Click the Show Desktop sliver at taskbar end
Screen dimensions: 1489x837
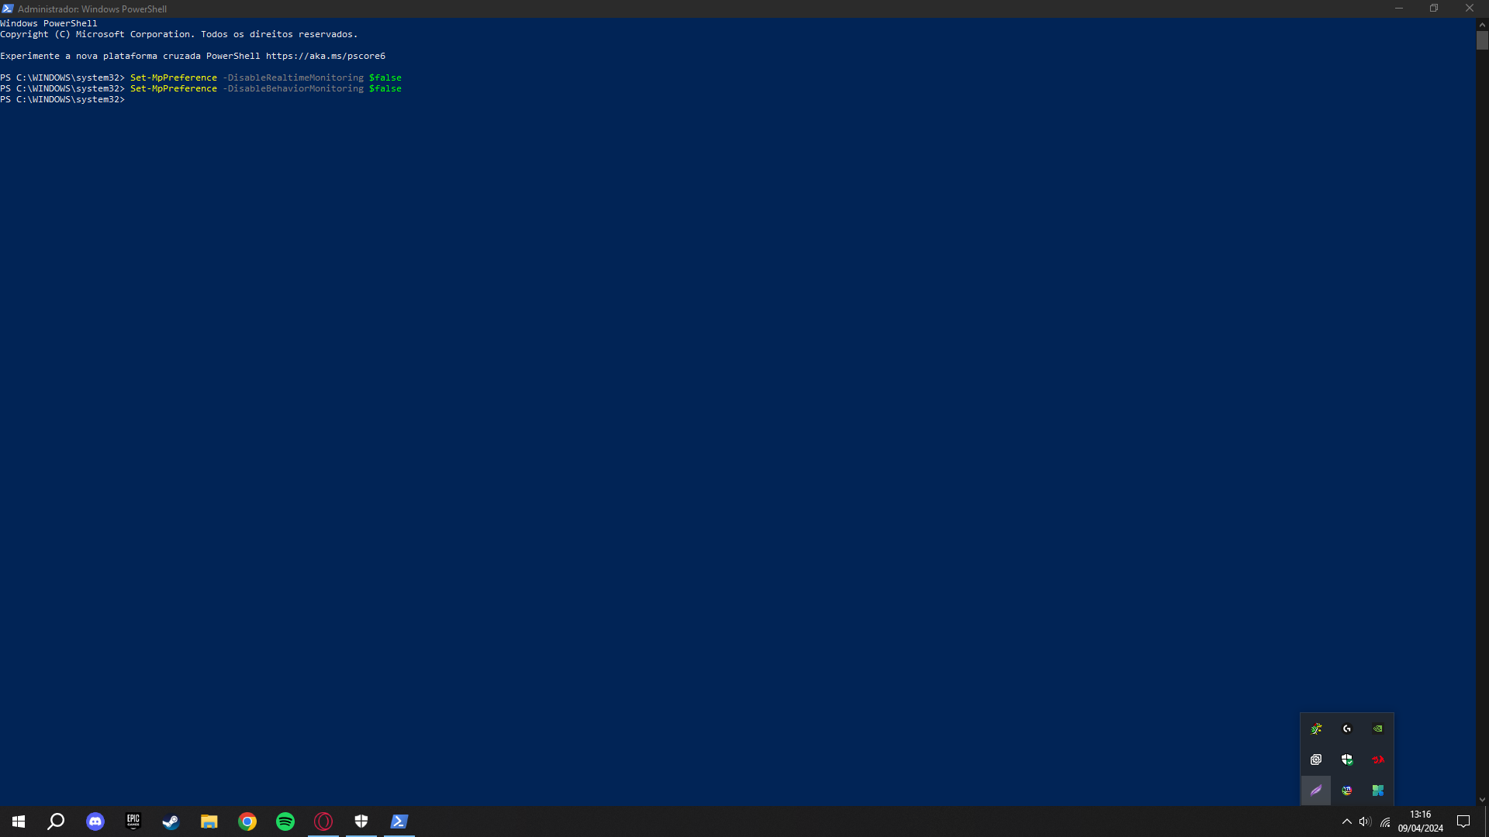point(1486,821)
